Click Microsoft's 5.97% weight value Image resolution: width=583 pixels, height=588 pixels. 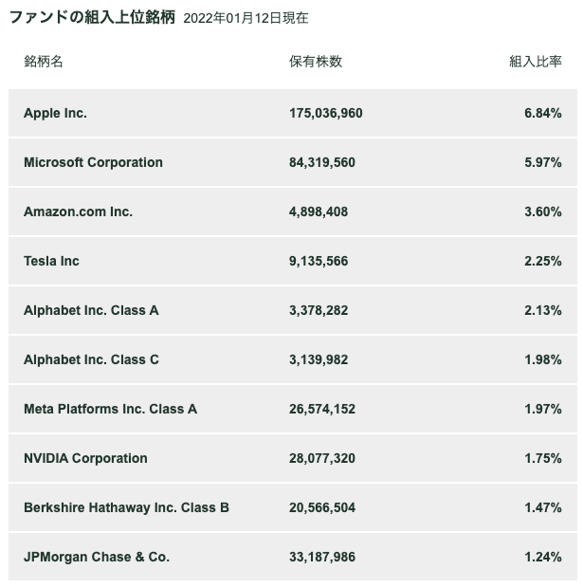click(542, 162)
